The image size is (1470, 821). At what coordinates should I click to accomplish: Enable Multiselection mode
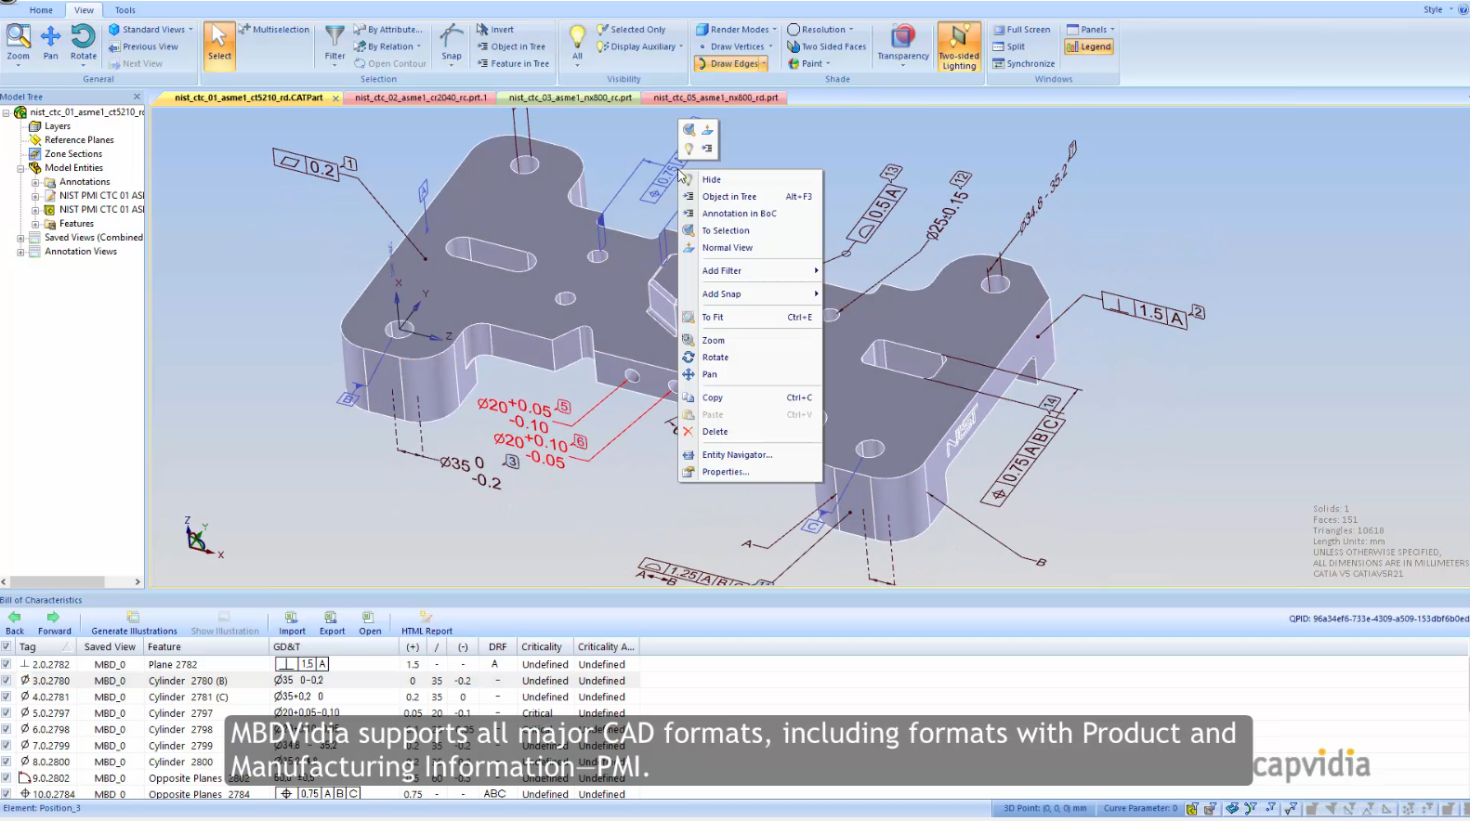point(274,30)
